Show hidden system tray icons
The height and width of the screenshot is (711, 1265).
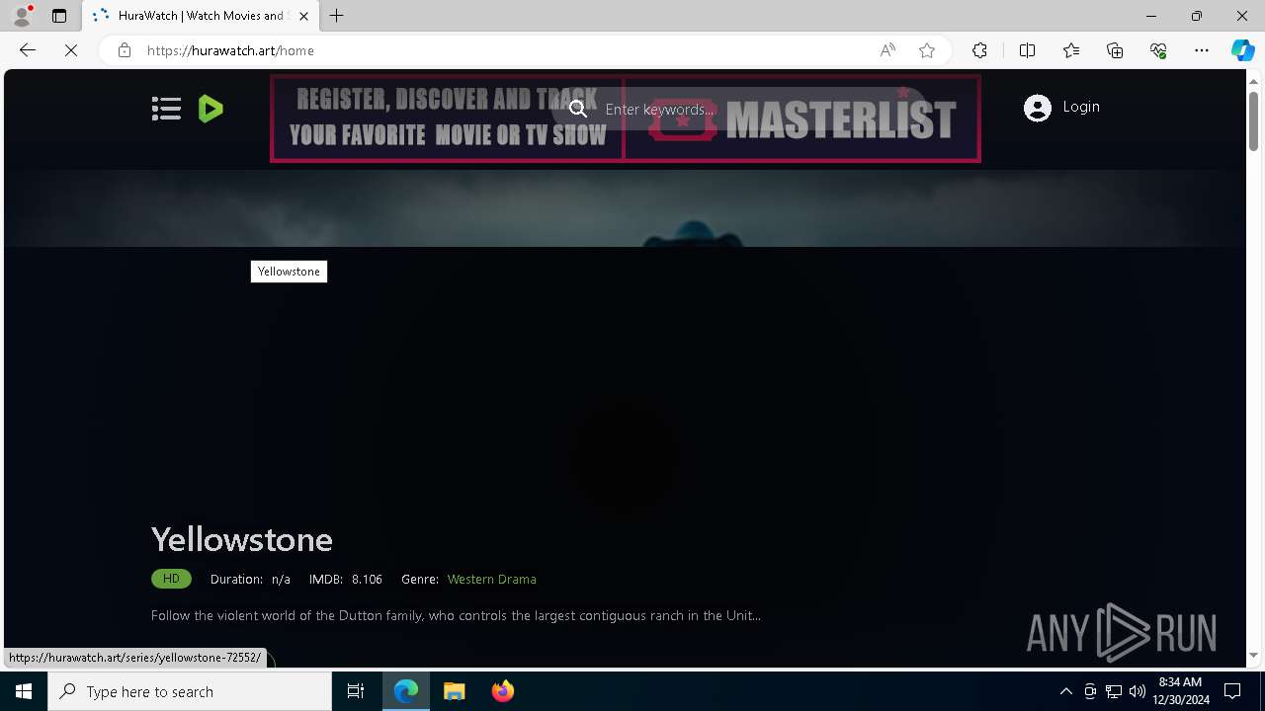click(1065, 691)
